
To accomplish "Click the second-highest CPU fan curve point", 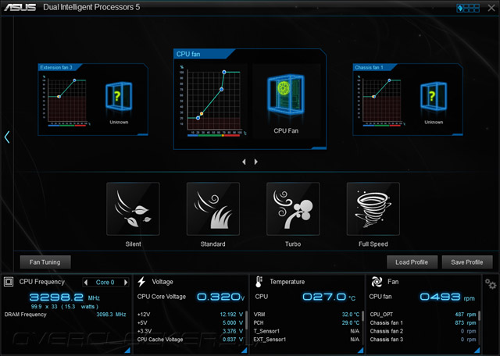I will 222,89.
